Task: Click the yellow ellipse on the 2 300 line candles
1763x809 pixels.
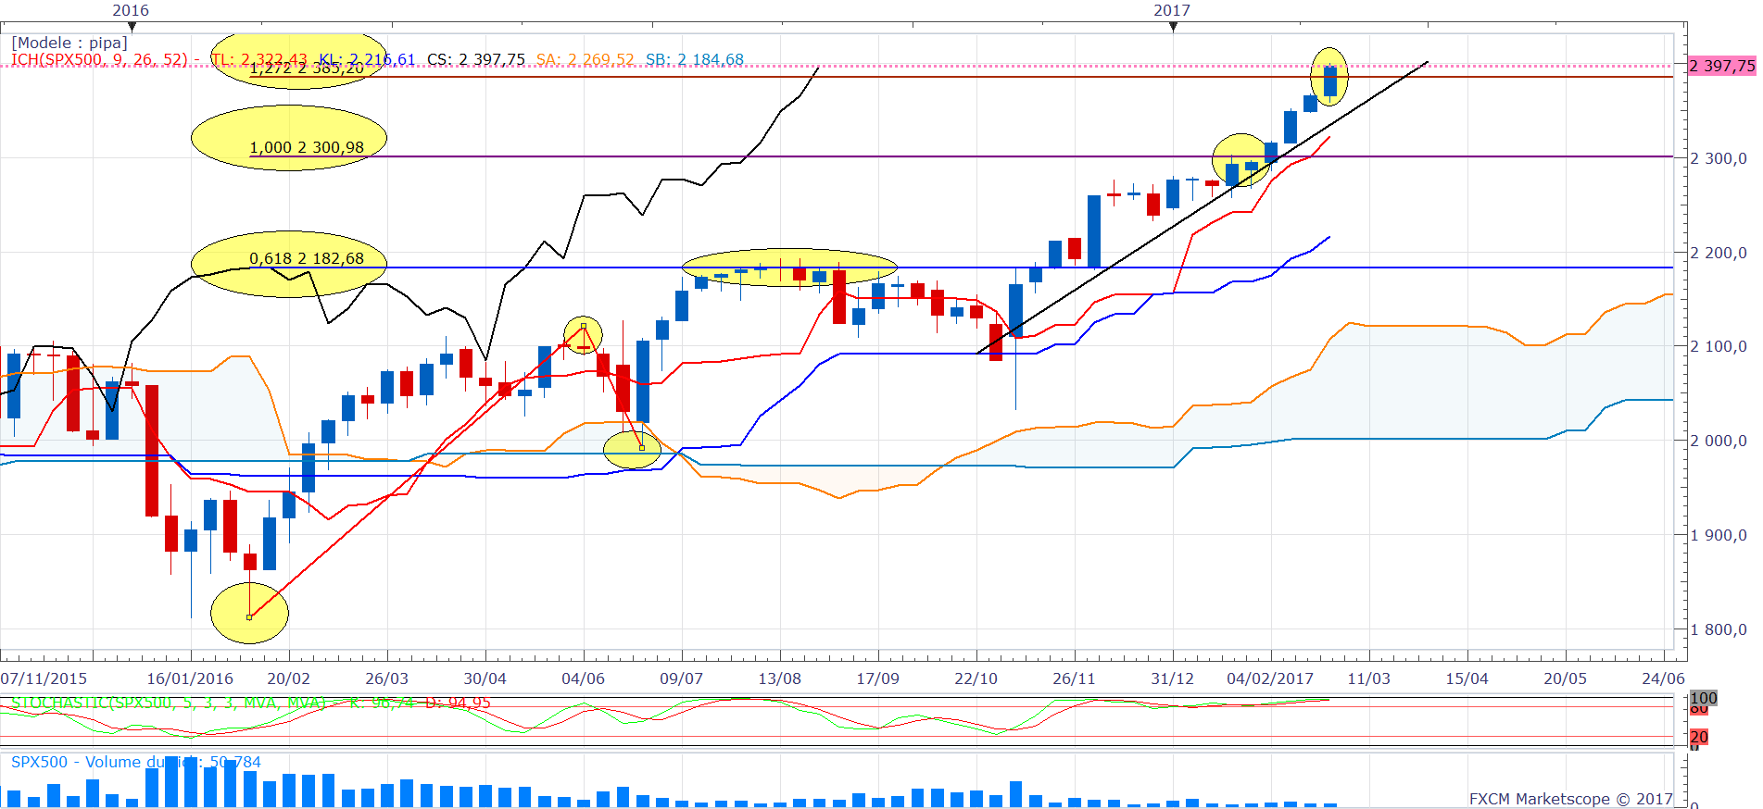Action: tap(1241, 160)
